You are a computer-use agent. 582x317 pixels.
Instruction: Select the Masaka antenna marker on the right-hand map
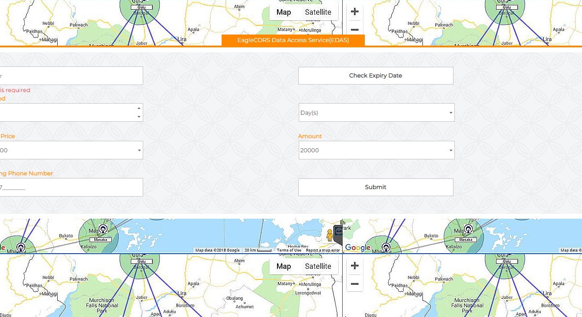click(468, 228)
